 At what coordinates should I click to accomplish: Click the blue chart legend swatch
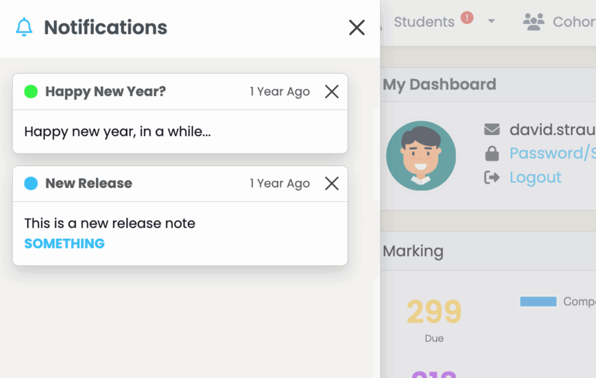[538, 301]
